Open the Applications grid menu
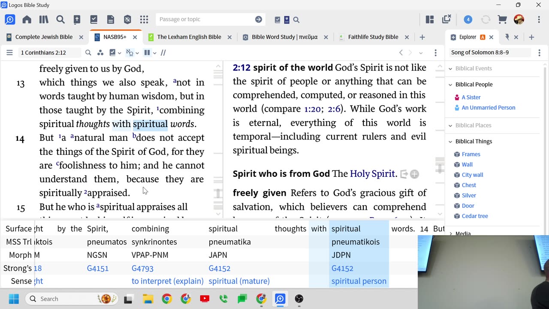Viewport: 549px width, 309px height. [144, 19]
